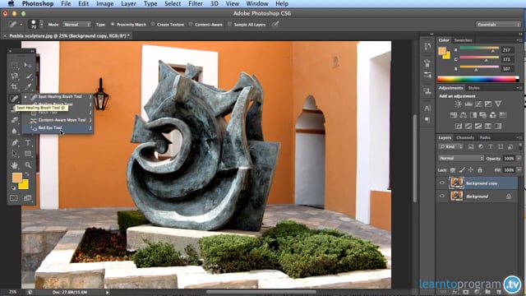Switch to the Paths tab
This screenshot has width=526, height=296.
click(x=485, y=137)
